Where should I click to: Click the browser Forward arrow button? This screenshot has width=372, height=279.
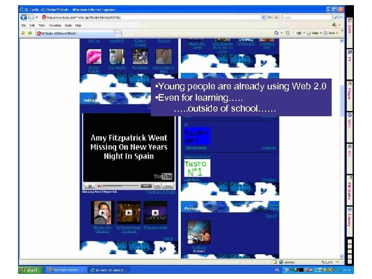click(x=31, y=18)
